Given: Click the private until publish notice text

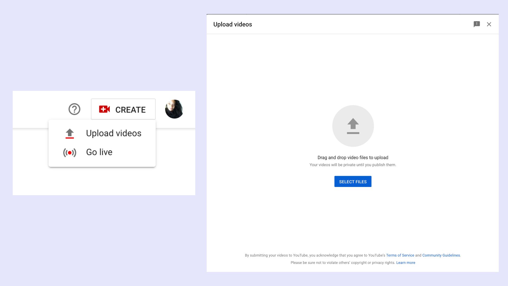Looking at the screenshot, I should click(x=353, y=165).
